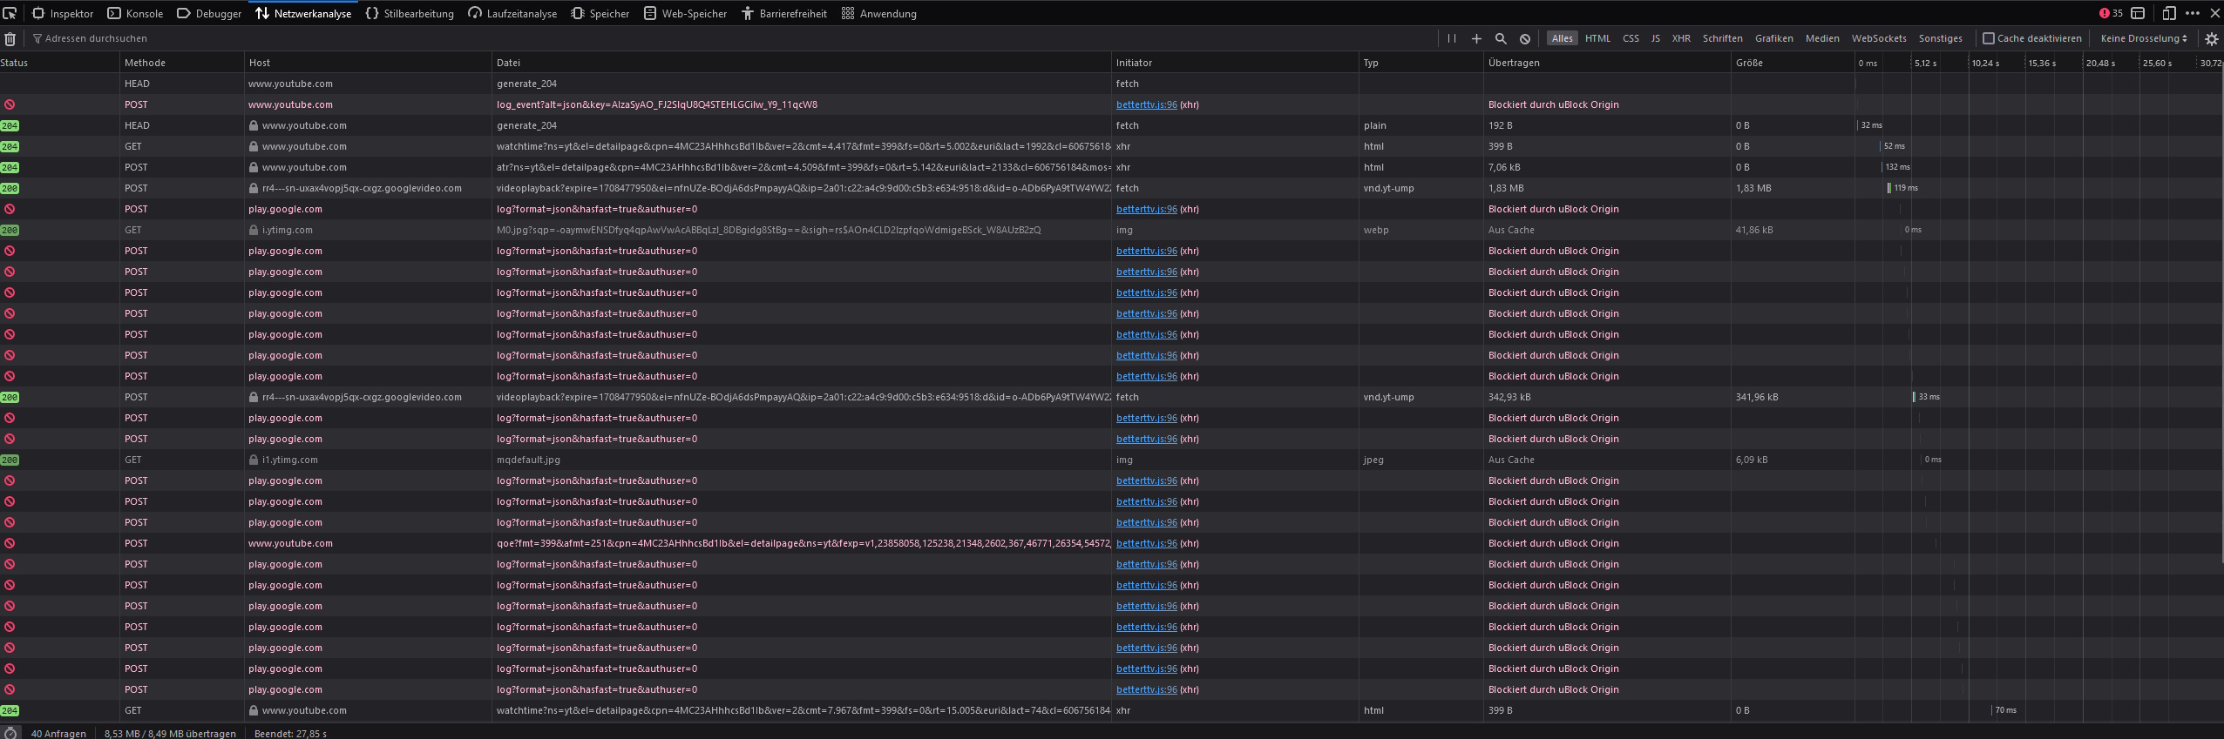Toggle the WebSockets filter
Screen dimensions: 2224x739
1879,38
